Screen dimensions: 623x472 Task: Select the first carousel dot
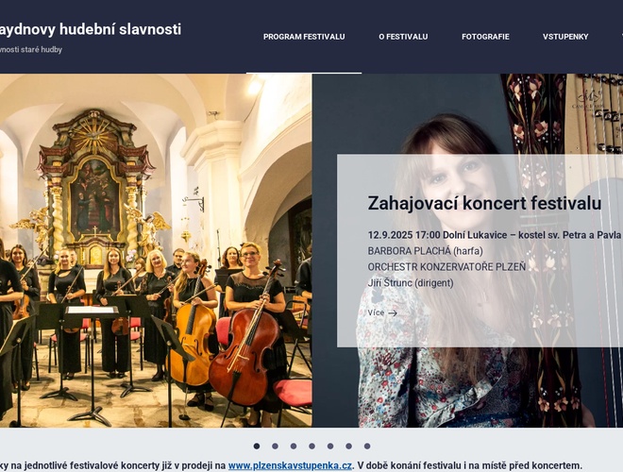point(257,447)
